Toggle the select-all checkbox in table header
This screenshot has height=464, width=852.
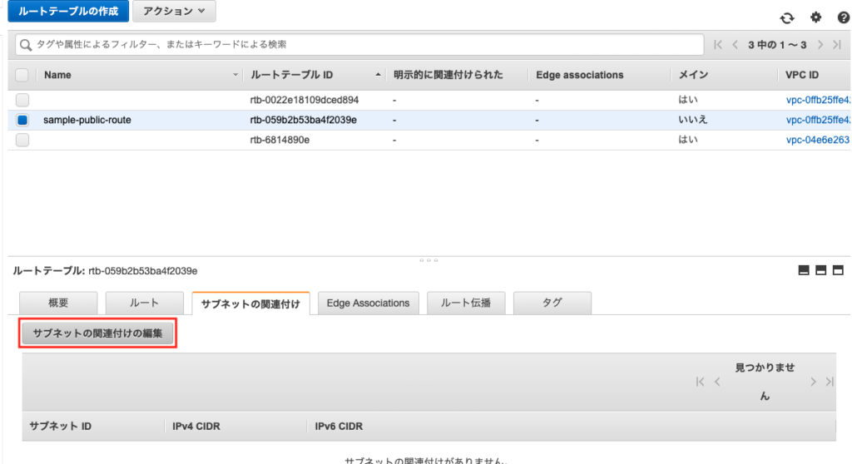click(22, 75)
